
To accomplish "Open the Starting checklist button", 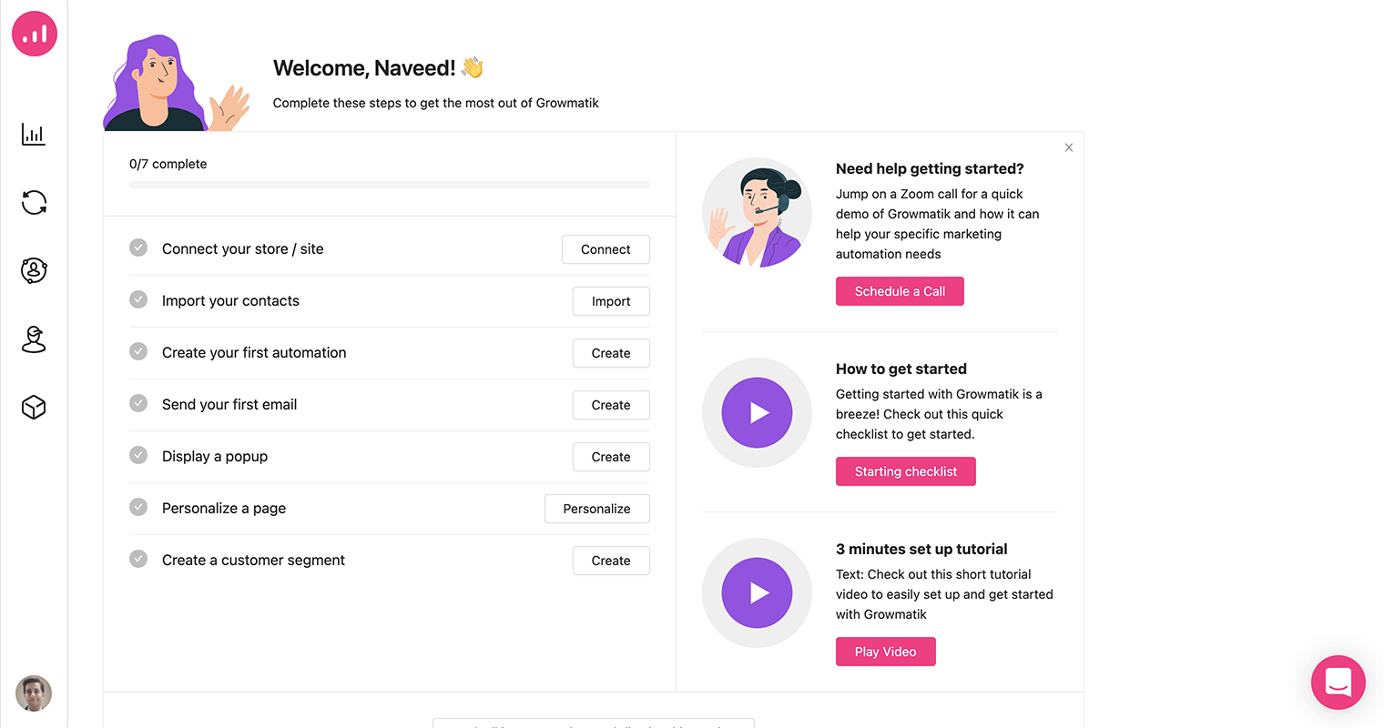I will pyautogui.click(x=906, y=471).
